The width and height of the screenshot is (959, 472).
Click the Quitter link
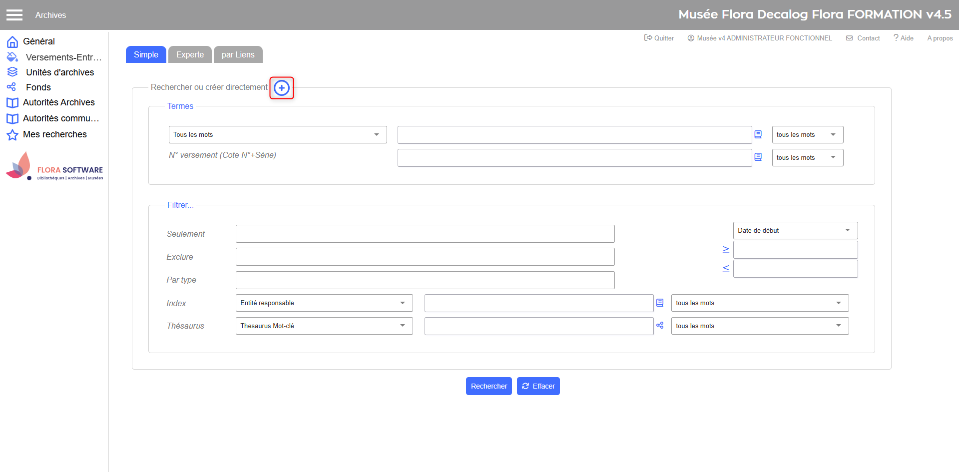(x=659, y=38)
